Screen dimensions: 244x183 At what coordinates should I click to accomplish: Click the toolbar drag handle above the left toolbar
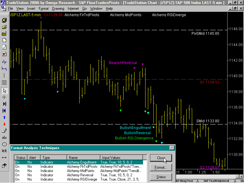click(4, 15)
